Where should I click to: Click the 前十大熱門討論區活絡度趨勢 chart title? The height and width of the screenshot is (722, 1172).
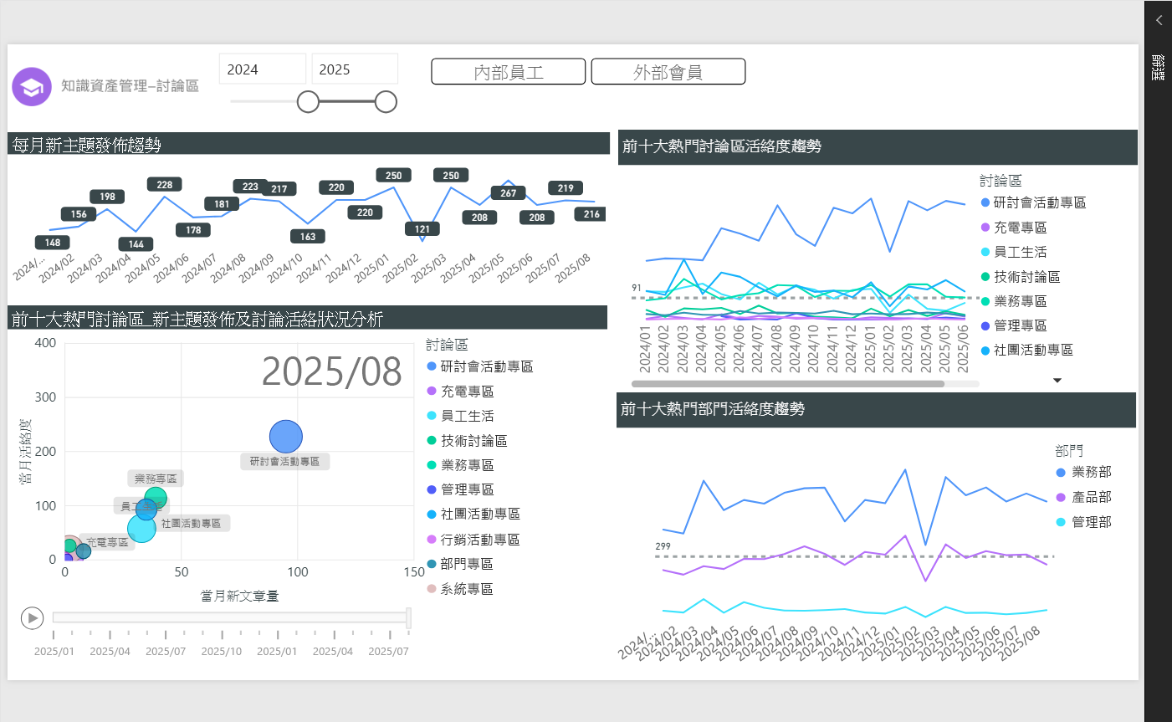click(x=722, y=146)
